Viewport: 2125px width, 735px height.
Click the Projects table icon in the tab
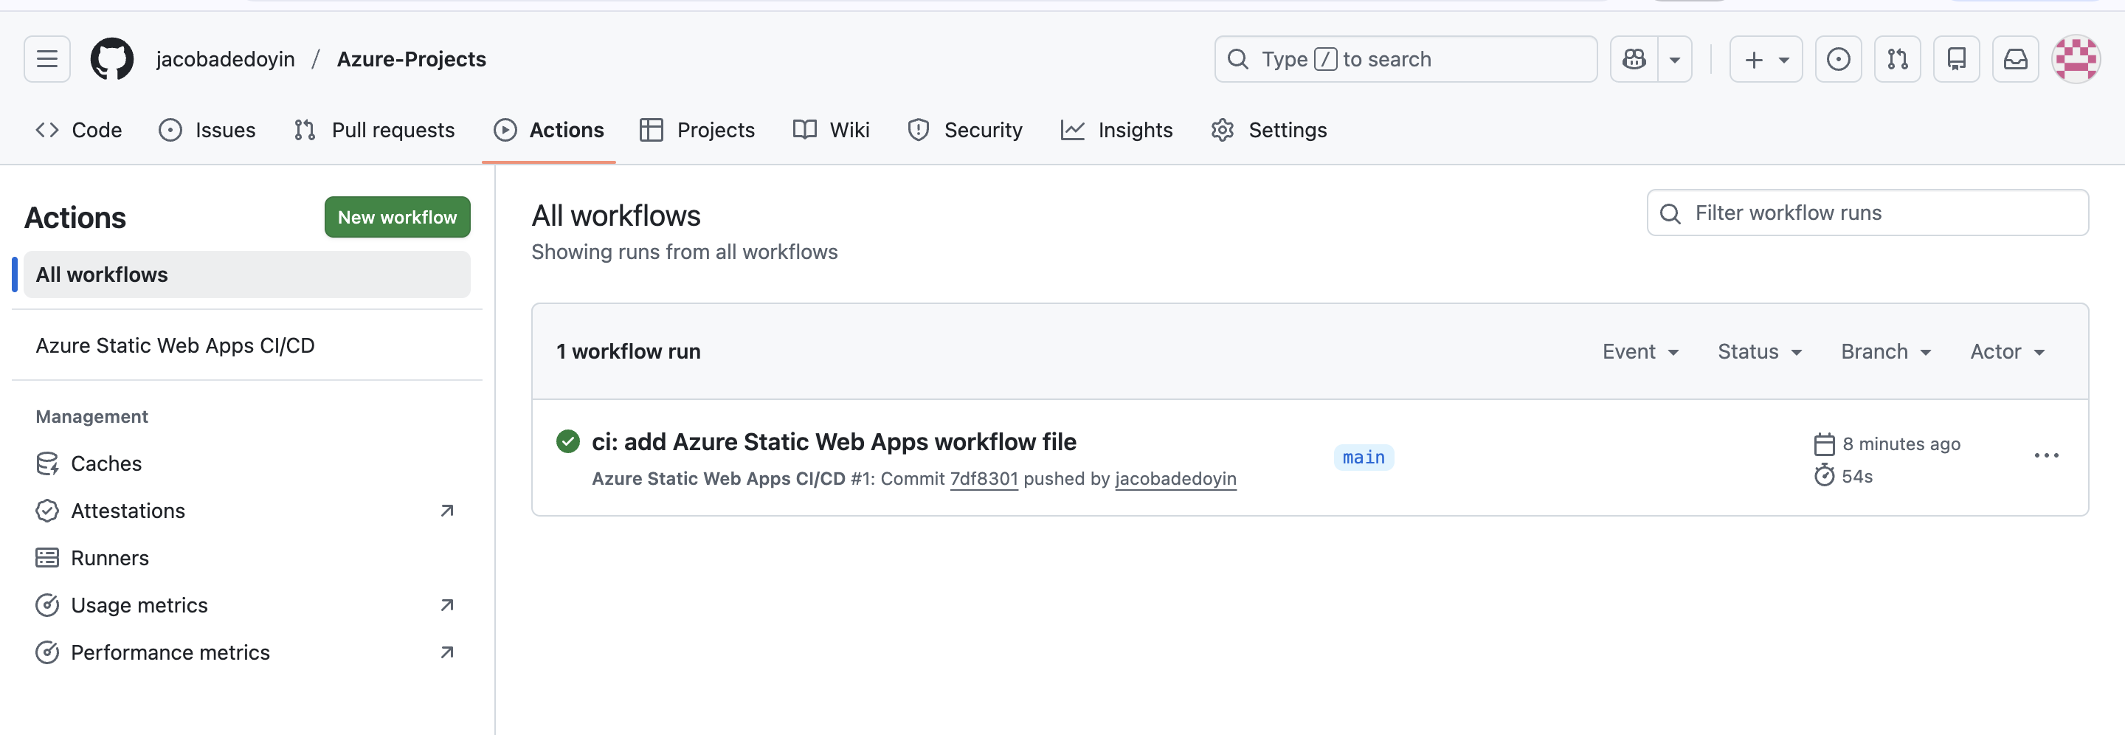click(x=651, y=131)
